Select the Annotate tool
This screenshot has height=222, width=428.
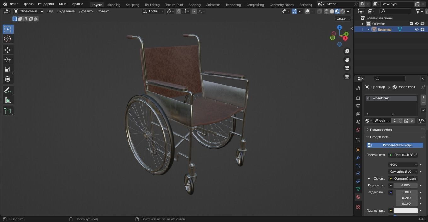(x=8, y=90)
